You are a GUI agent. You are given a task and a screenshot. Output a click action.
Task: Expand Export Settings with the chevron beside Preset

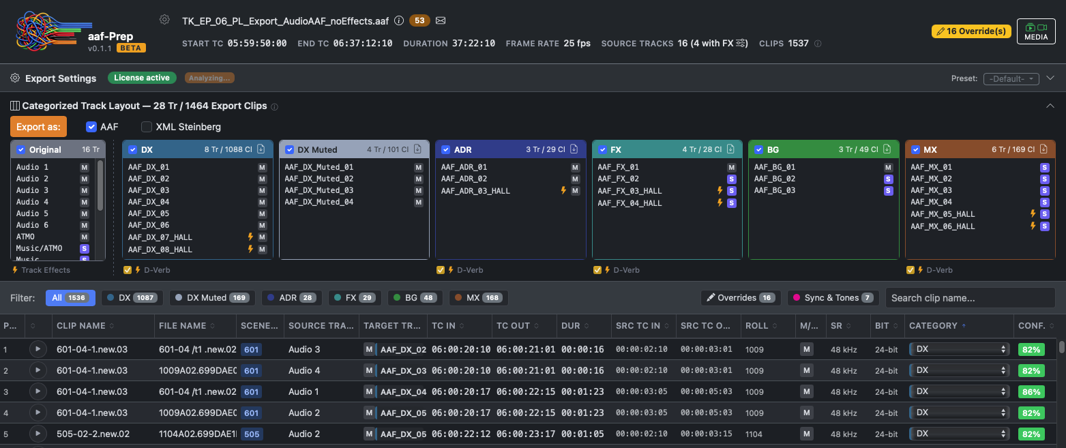(1050, 78)
